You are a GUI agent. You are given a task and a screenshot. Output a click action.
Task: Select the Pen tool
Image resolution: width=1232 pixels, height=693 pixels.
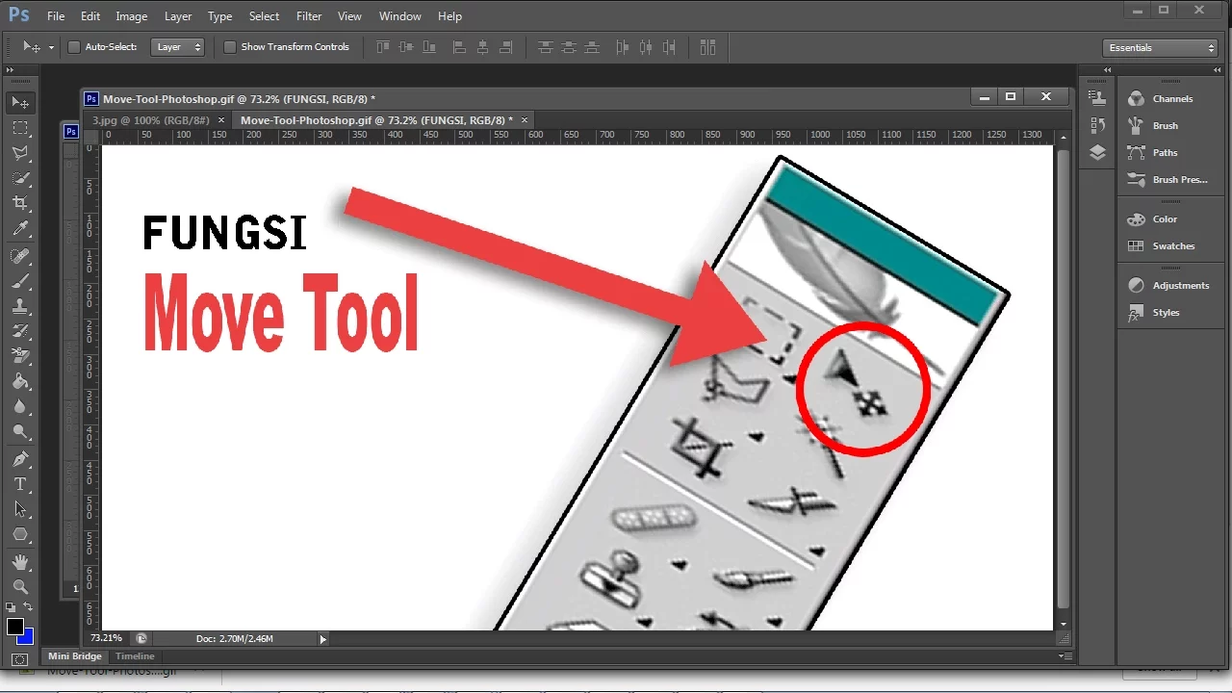(20, 459)
